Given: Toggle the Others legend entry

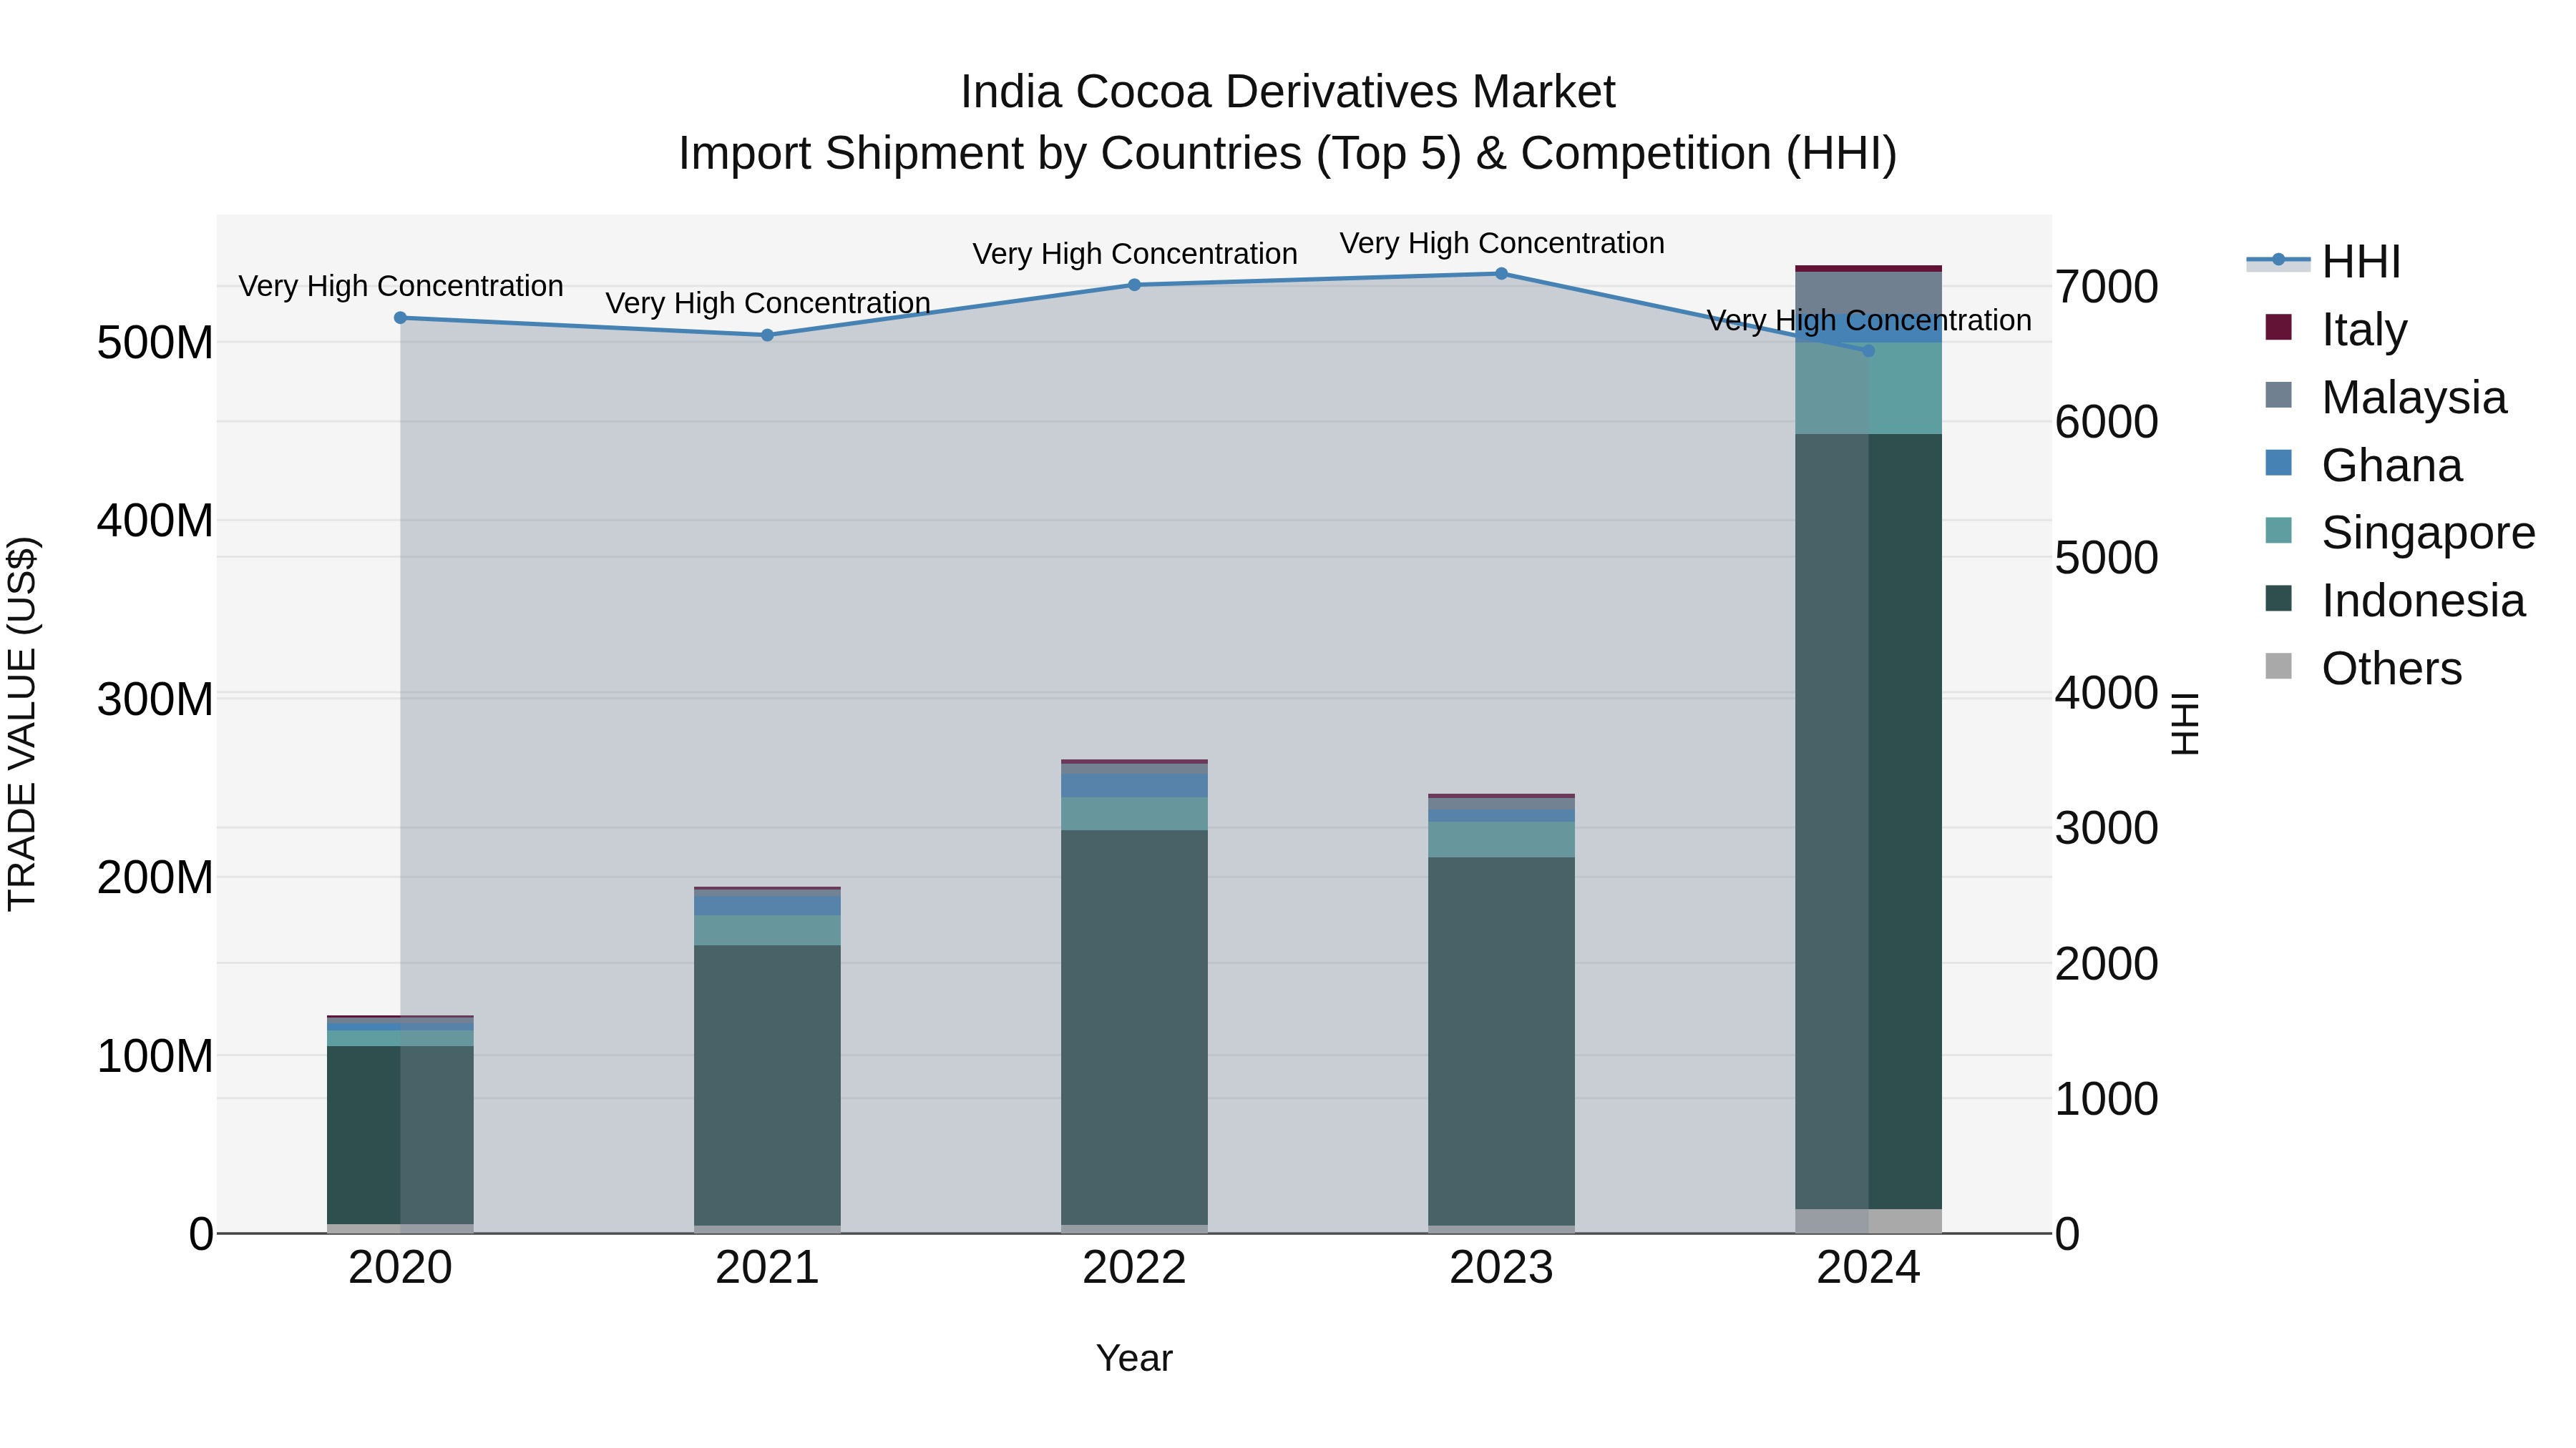Looking at the screenshot, I should coord(2363,669).
